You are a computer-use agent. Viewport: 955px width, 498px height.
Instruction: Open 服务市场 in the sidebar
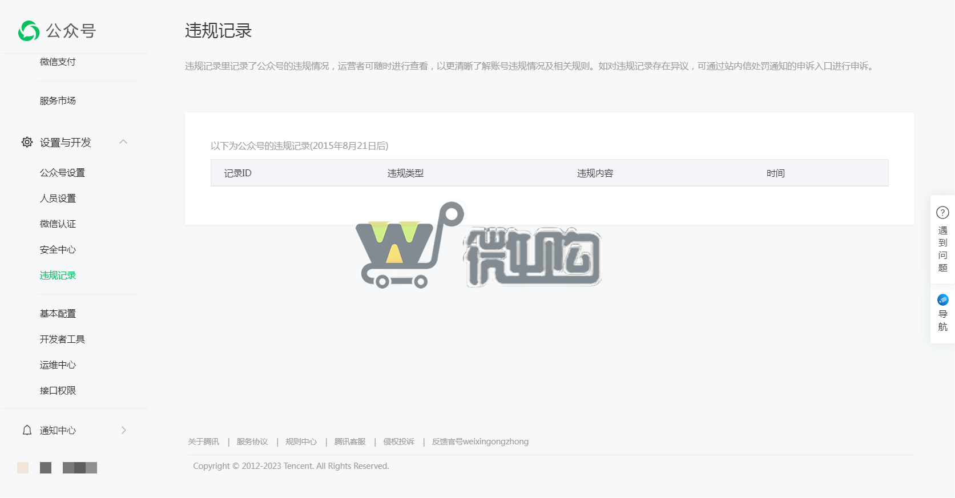[58, 100]
